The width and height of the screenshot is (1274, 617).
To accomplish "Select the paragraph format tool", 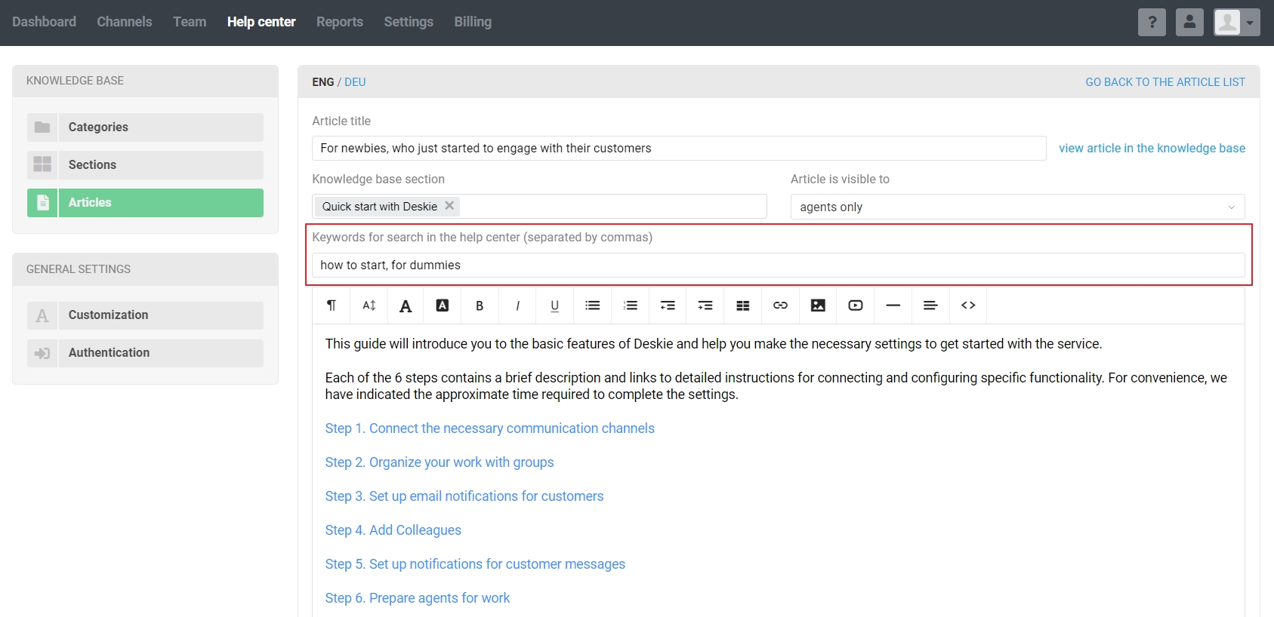I will [x=332, y=305].
